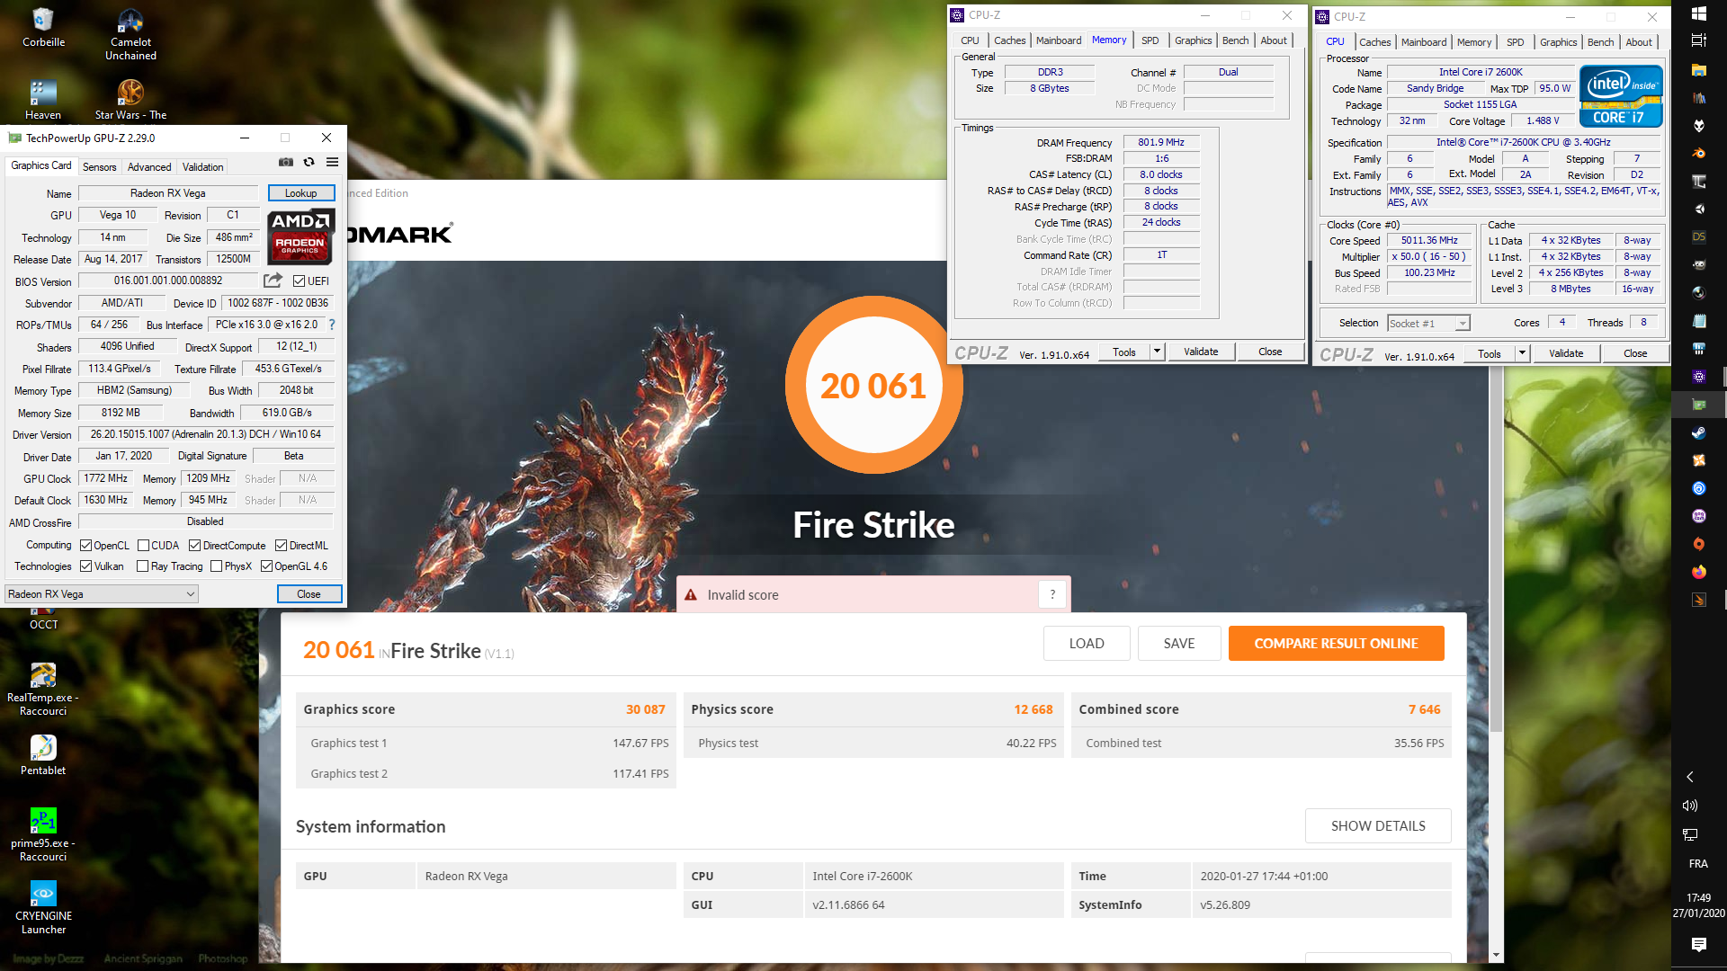Select the Pentablet desktop icon
The image size is (1727, 971).
[43, 755]
